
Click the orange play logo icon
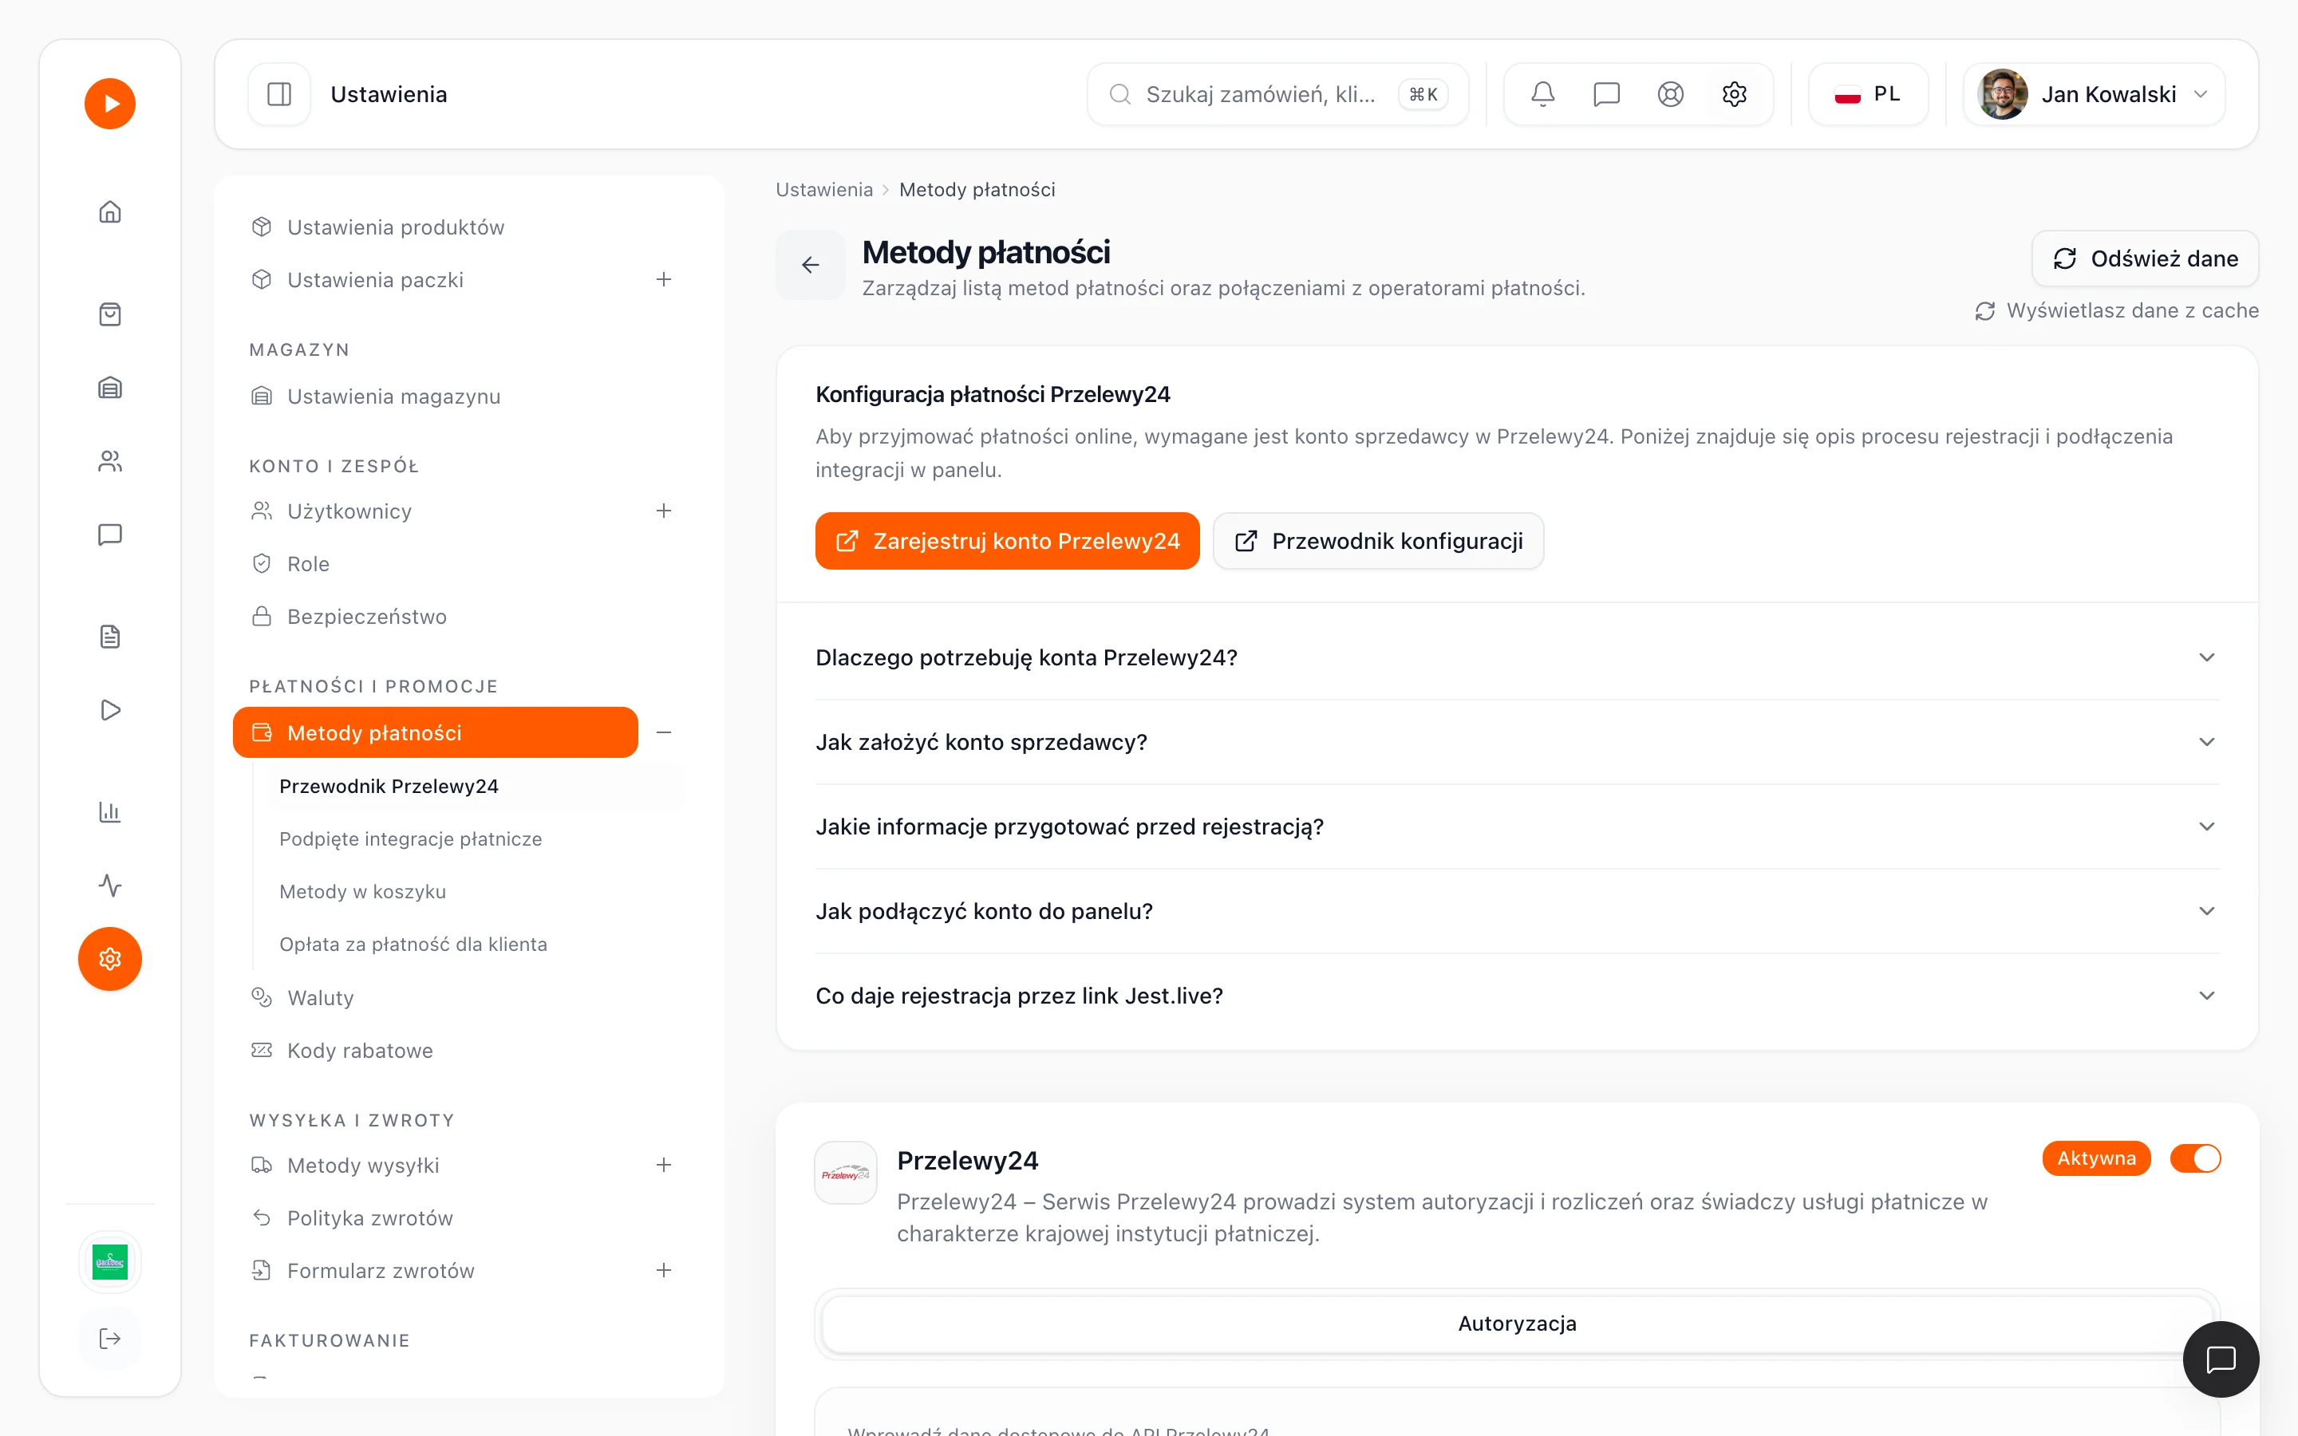pyautogui.click(x=110, y=104)
